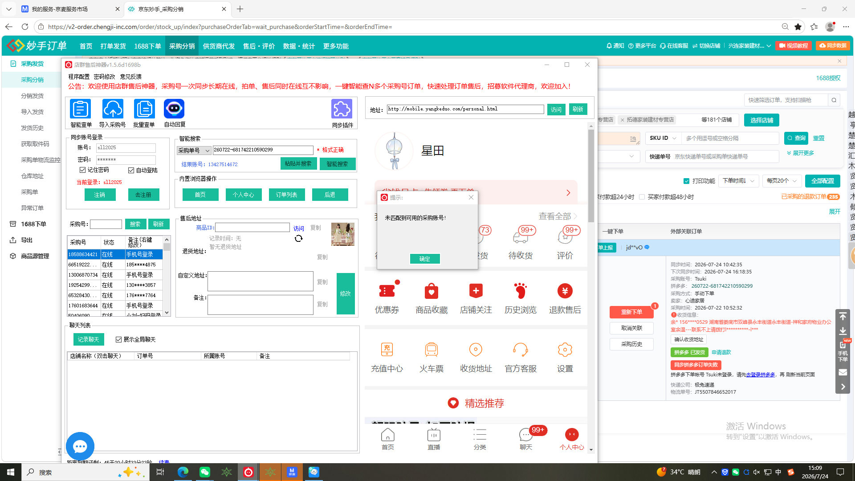
Task: Open the 每页20个 page size dropdown
Action: pyautogui.click(x=782, y=181)
